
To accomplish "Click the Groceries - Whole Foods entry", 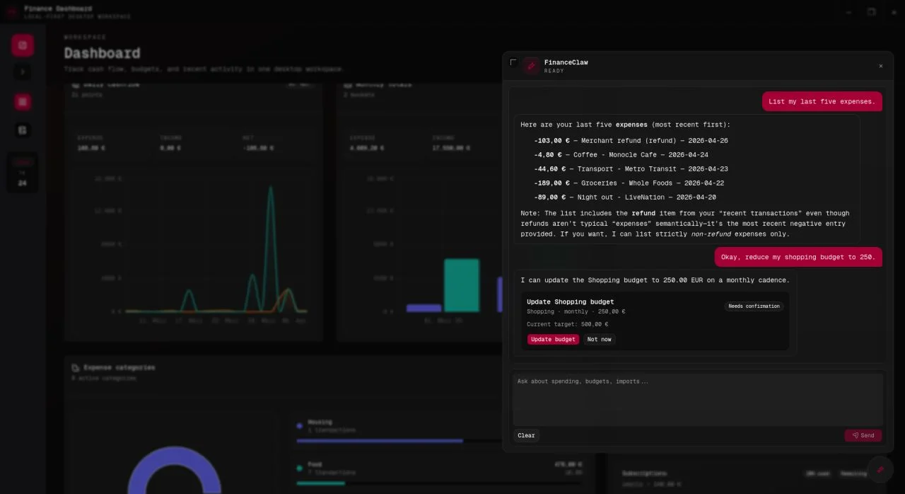I will click(629, 183).
